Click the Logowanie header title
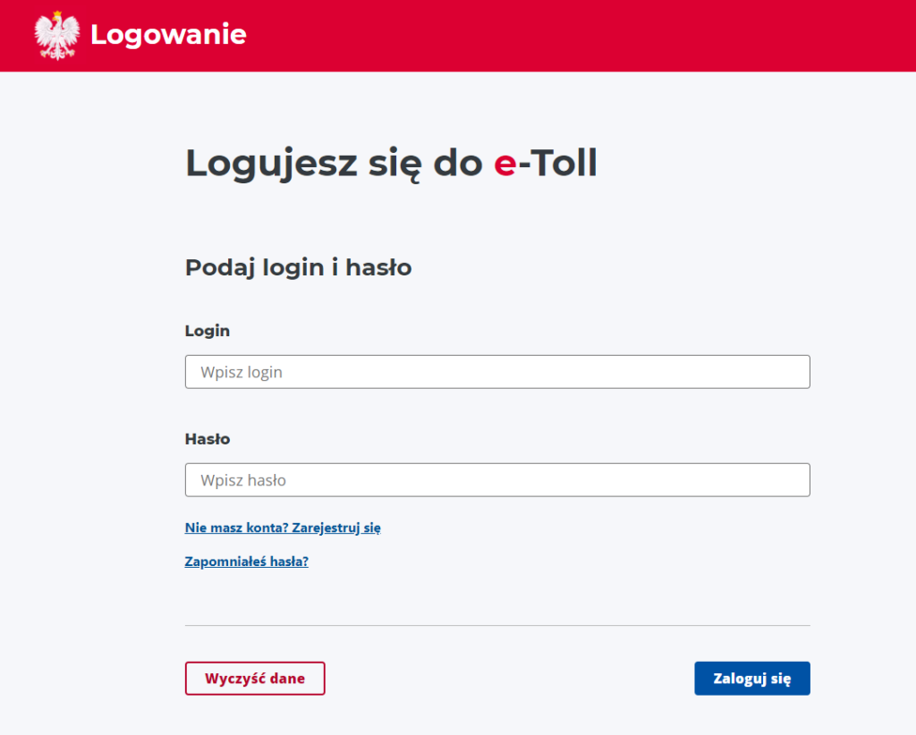Viewport: 916px width, 735px height. tap(168, 35)
